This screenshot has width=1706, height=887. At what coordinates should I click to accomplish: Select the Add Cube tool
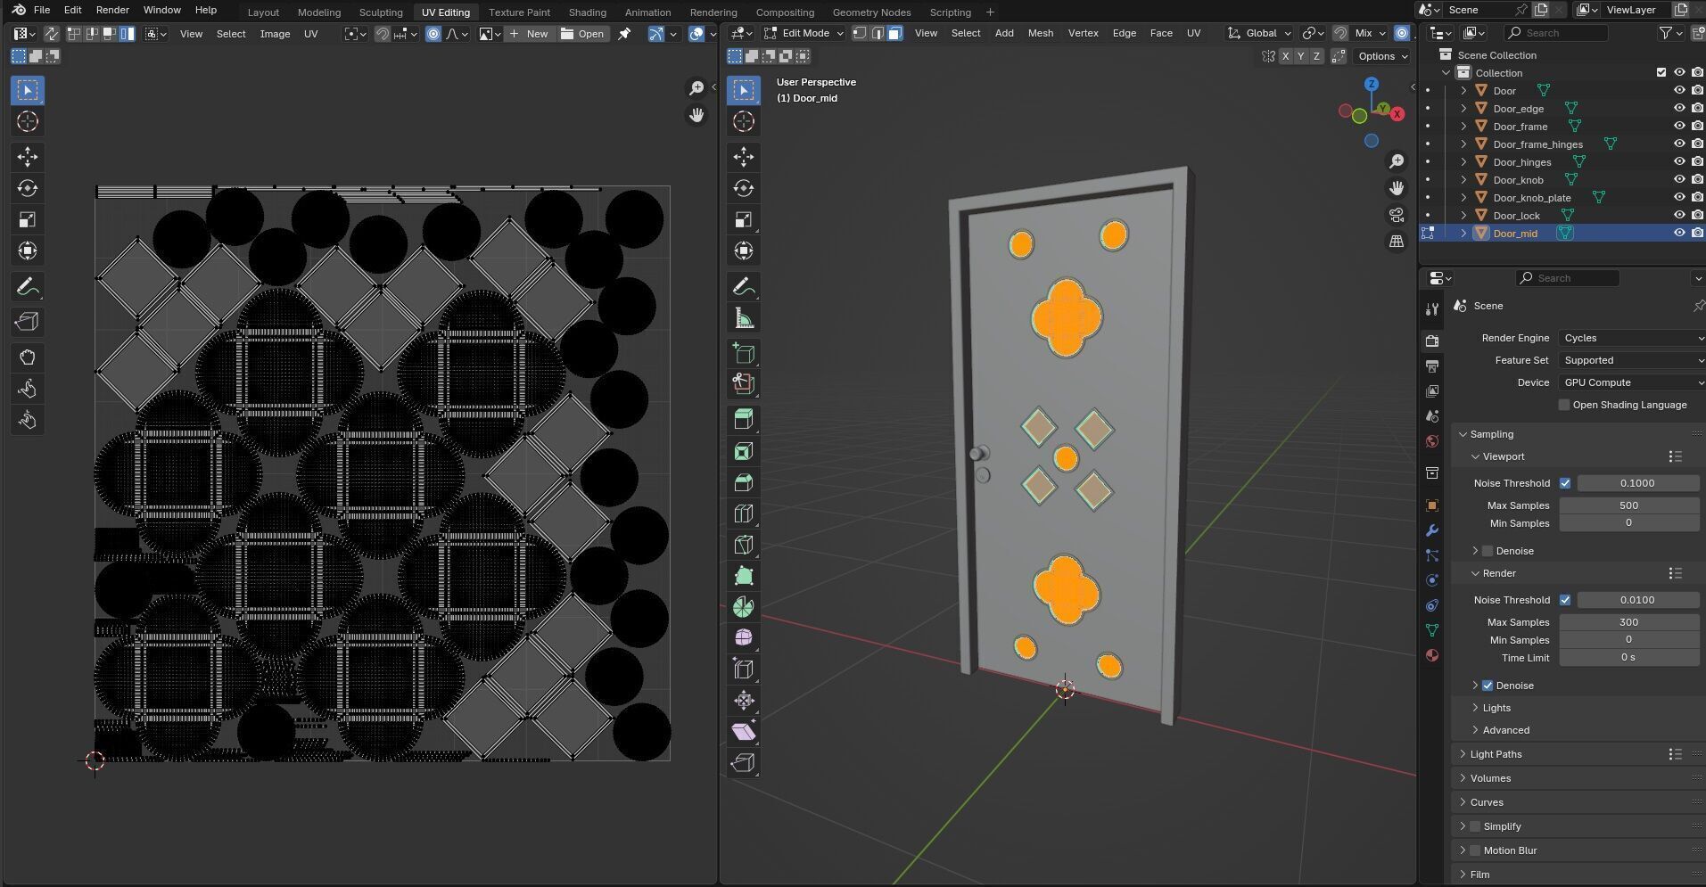(x=744, y=353)
